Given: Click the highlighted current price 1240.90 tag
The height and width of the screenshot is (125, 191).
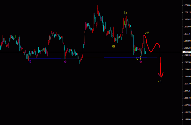Looking at the screenshot, I should click(187, 52).
